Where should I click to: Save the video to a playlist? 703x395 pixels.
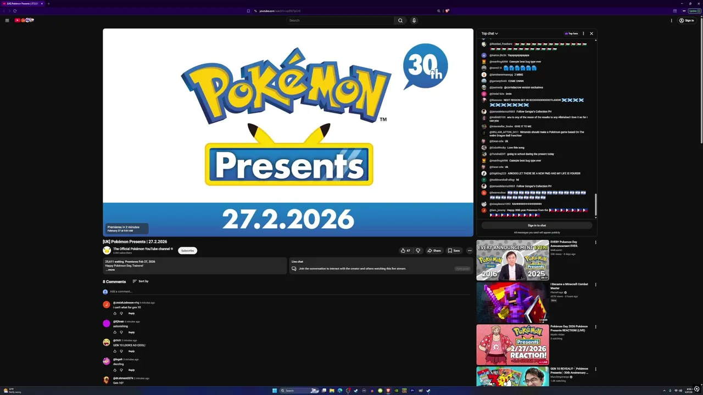tap(454, 251)
